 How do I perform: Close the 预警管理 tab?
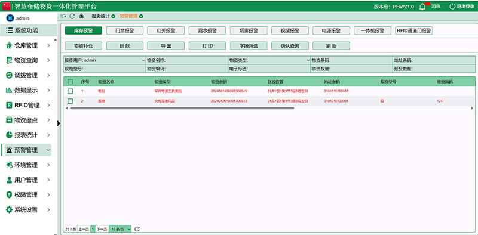tap(141, 17)
